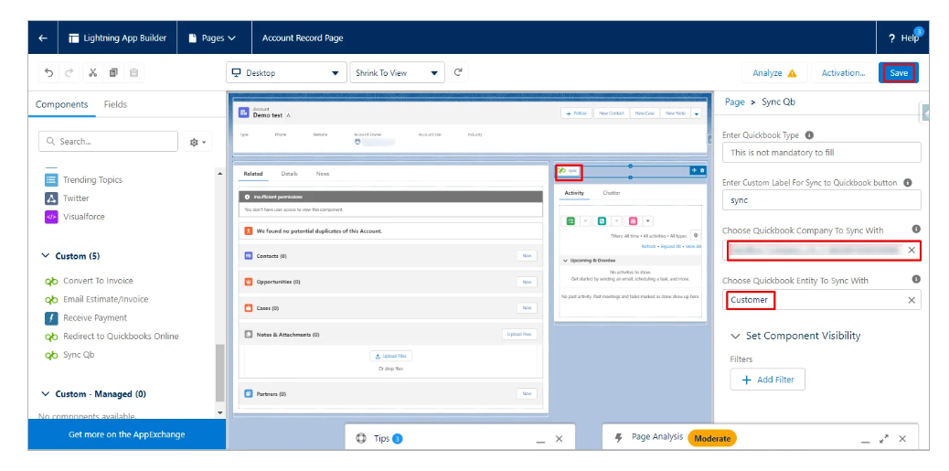The image size is (949, 471).
Task: Click the Opportunities (0) related list
Action: pyautogui.click(x=390, y=282)
